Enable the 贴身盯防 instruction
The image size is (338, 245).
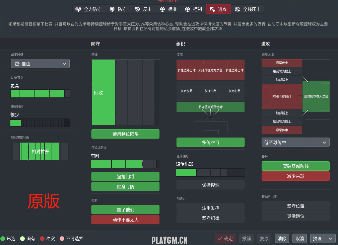pos(125,187)
